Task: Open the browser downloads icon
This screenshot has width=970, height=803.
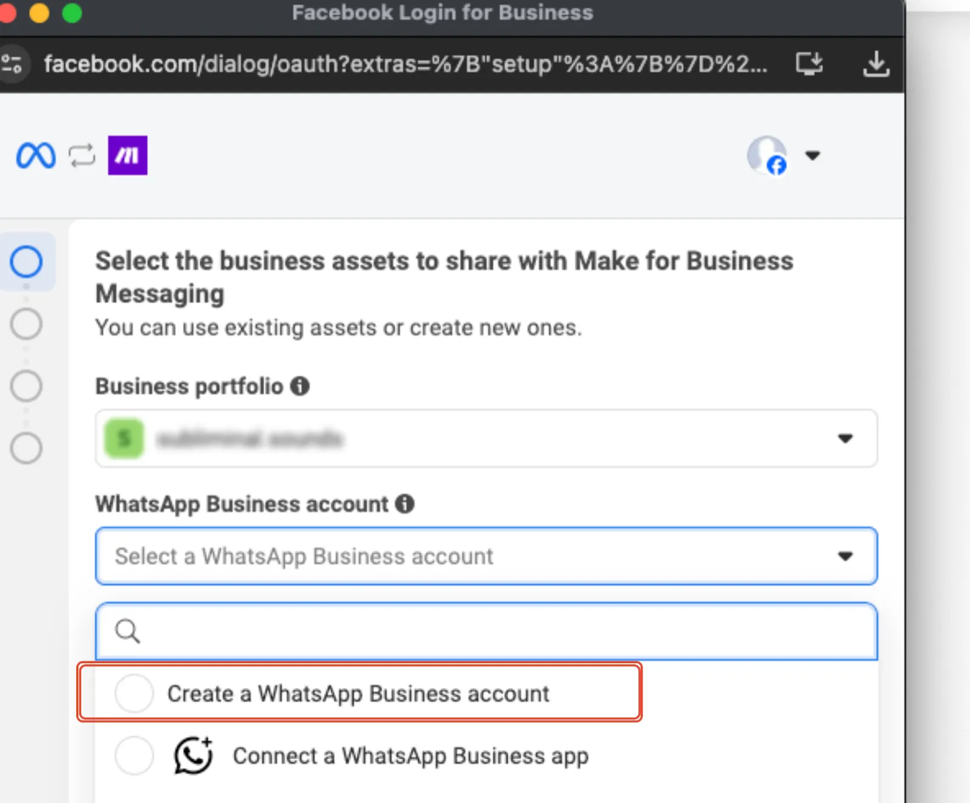Action: tap(876, 64)
